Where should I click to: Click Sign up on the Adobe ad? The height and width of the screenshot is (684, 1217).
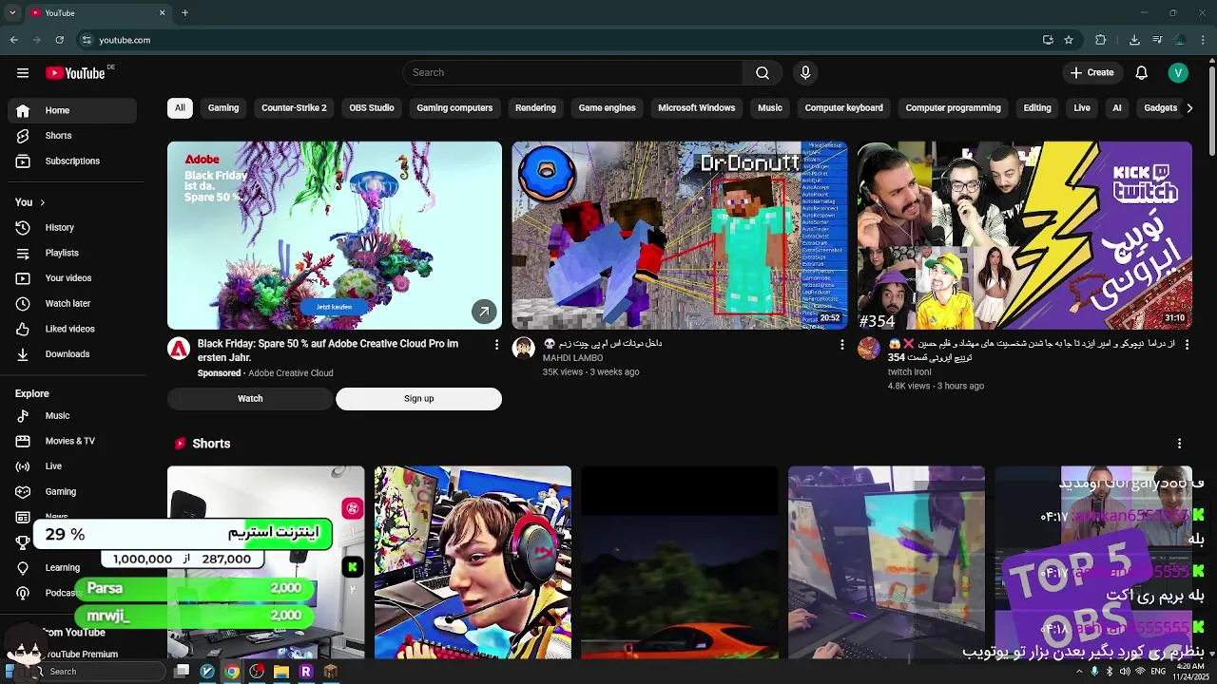pos(418,399)
